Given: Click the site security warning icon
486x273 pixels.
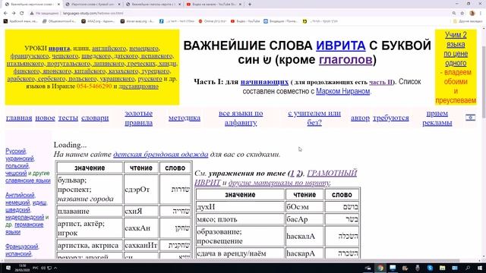Looking at the screenshot, I should pyautogui.click(x=32, y=14).
